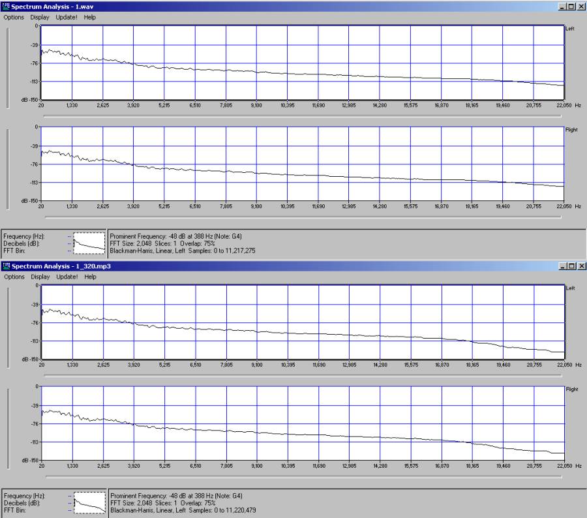Minimize the 1.wav Spectrum Analysis window

tap(562, 7)
